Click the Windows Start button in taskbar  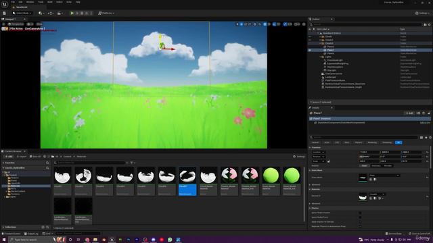(4, 240)
